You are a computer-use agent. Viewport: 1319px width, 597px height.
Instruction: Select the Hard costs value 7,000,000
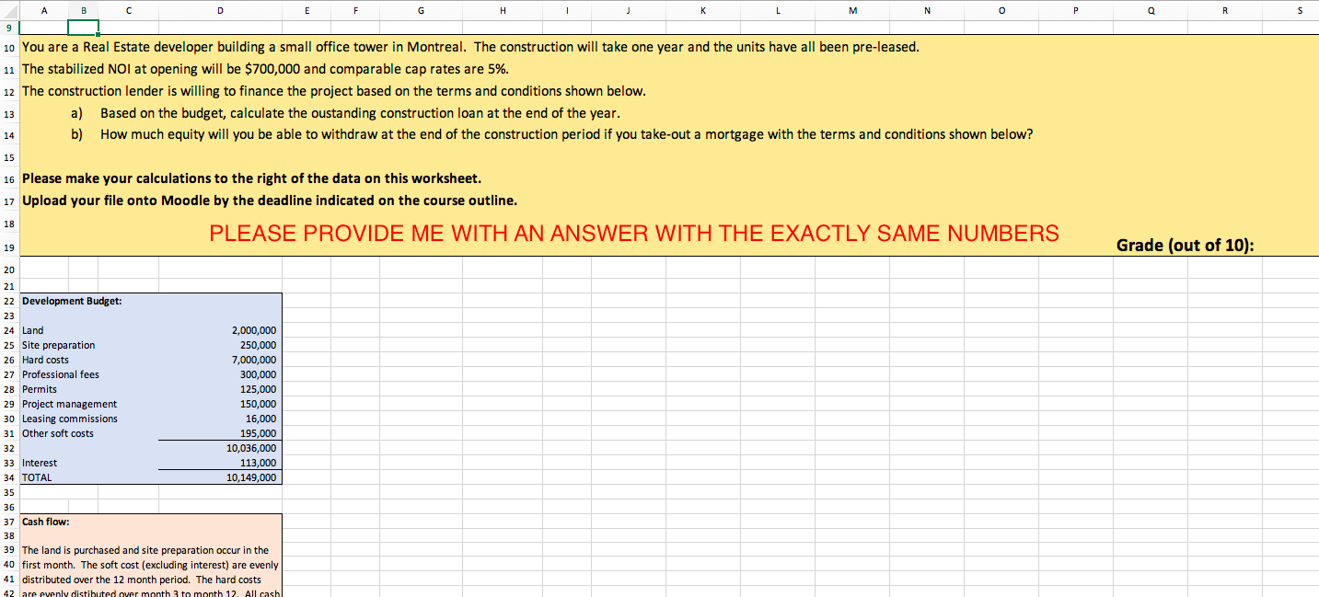(x=253, y=360)
